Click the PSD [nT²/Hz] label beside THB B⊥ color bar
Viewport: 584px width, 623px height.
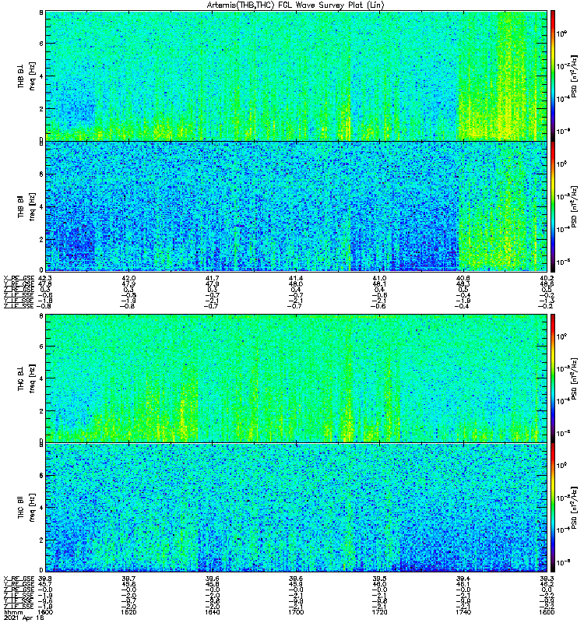coord(574,76)
